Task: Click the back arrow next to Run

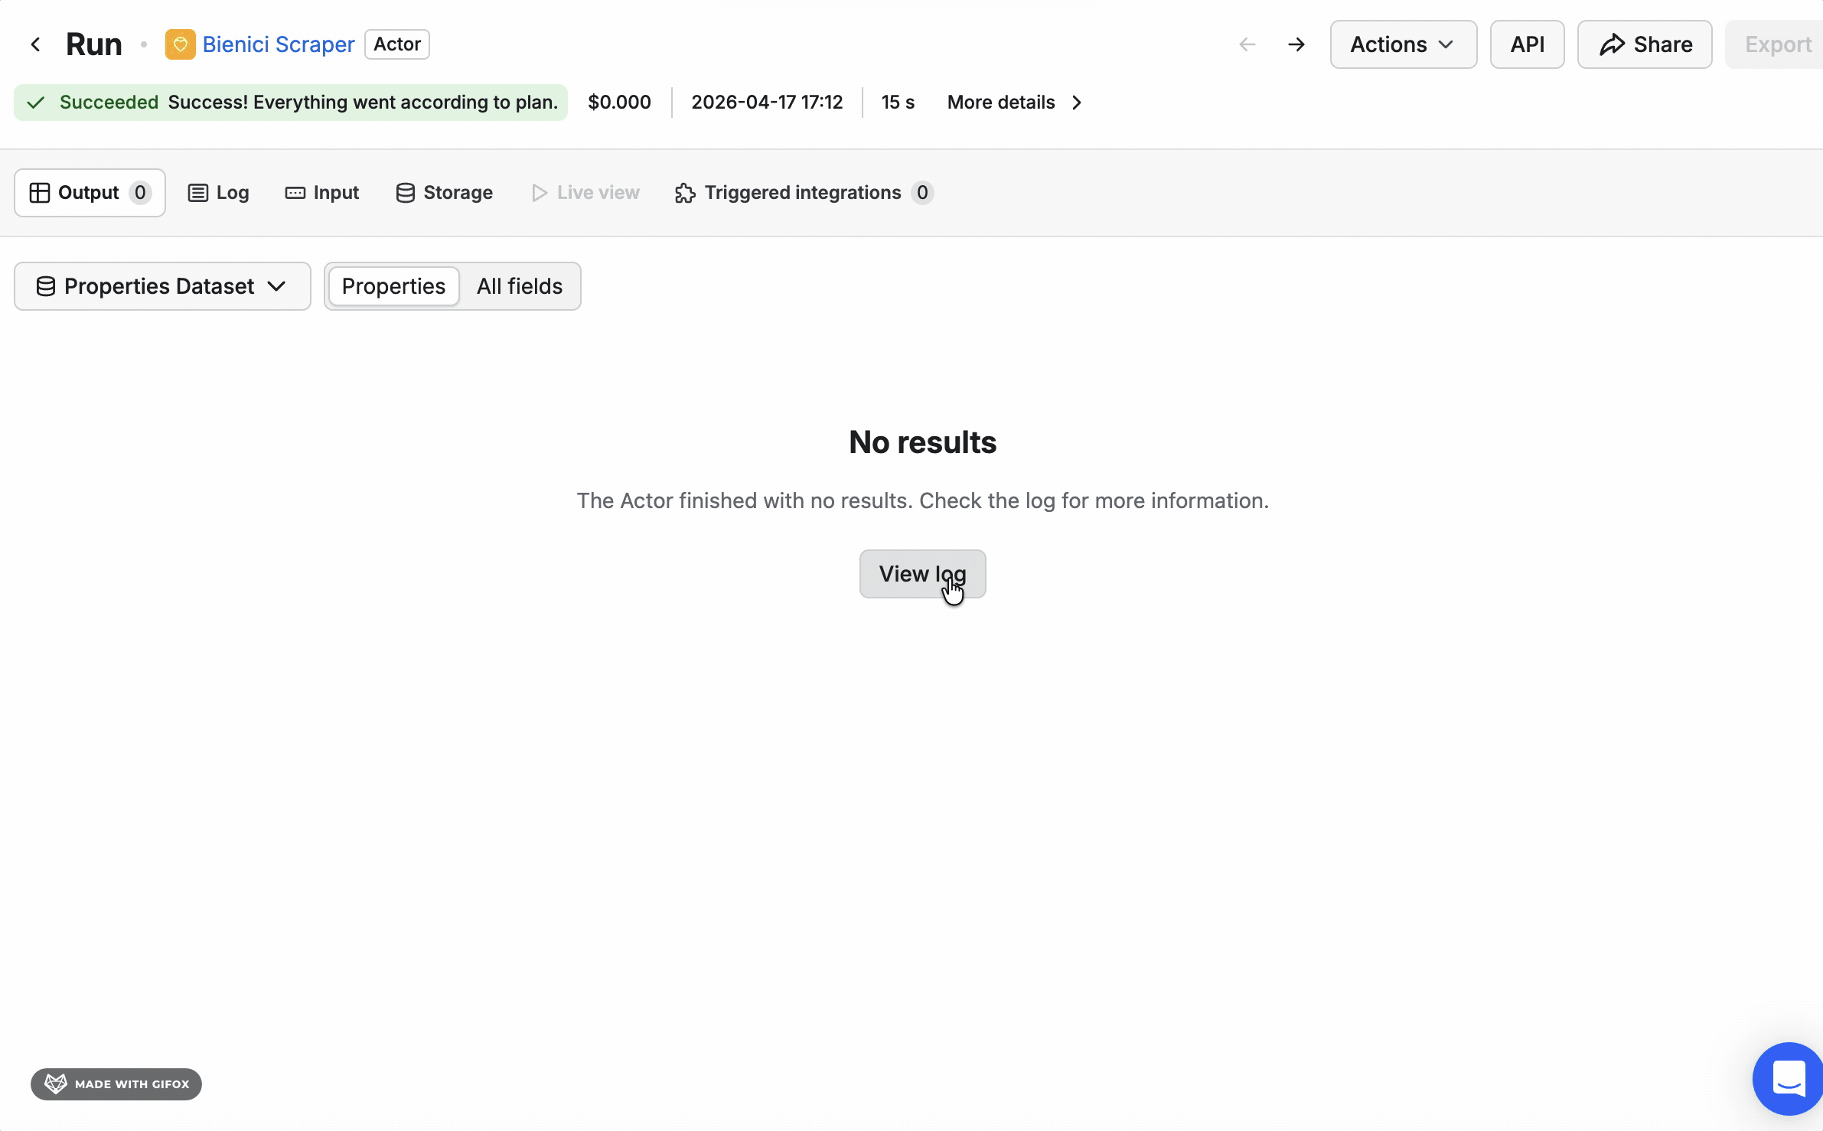Action: coord(36,44)
